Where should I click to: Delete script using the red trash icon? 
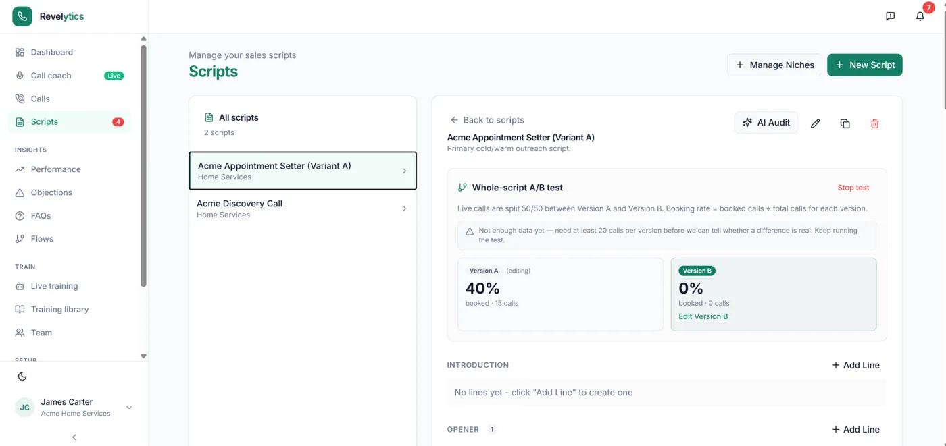click(x=875, y=123)
